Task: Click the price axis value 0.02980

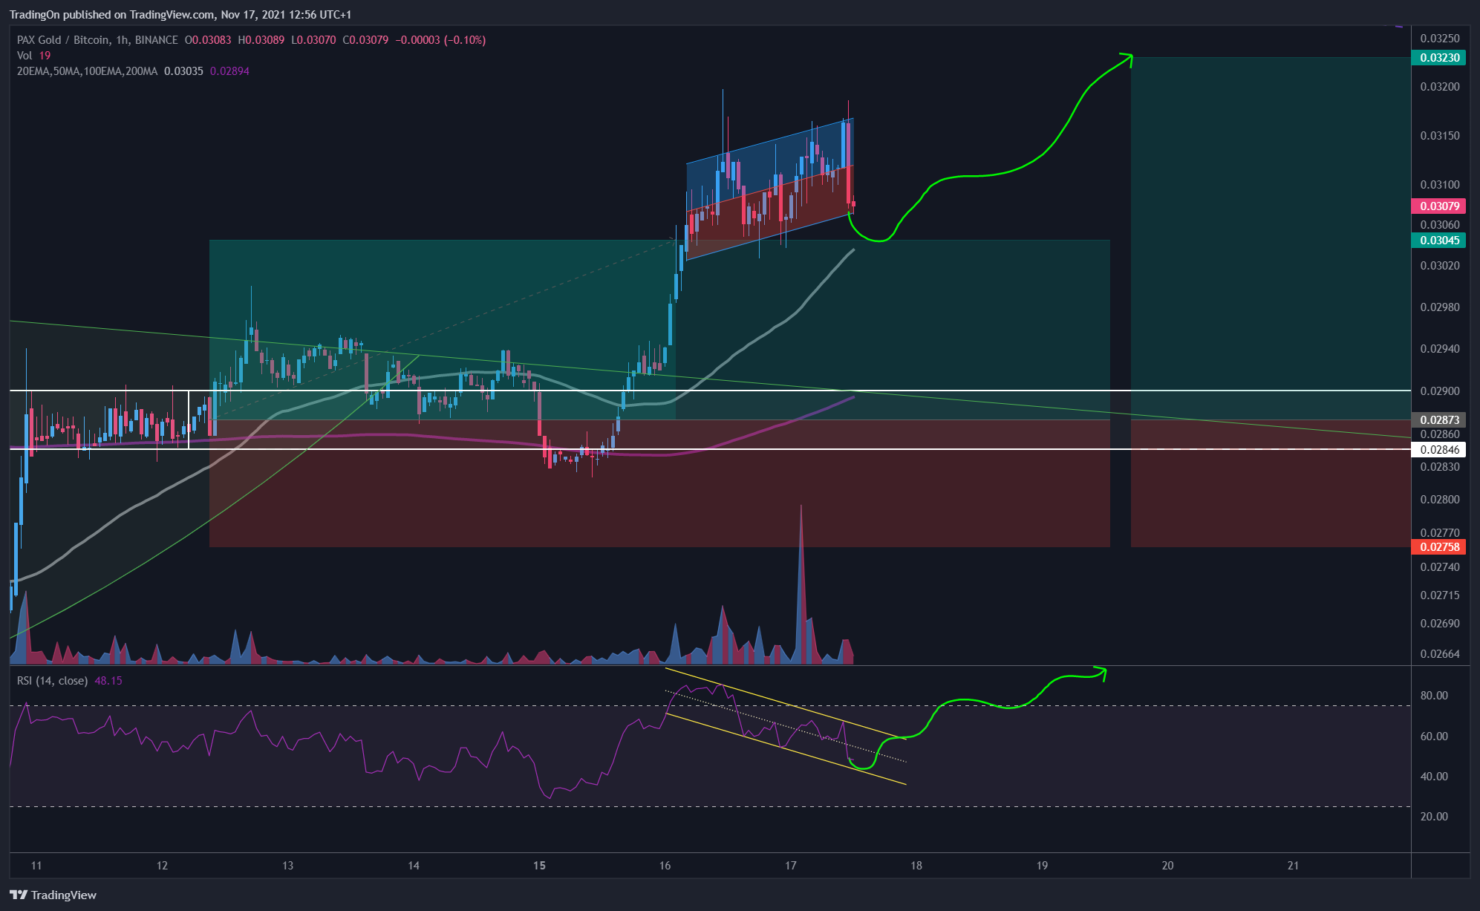Action: pos(1439,307)
